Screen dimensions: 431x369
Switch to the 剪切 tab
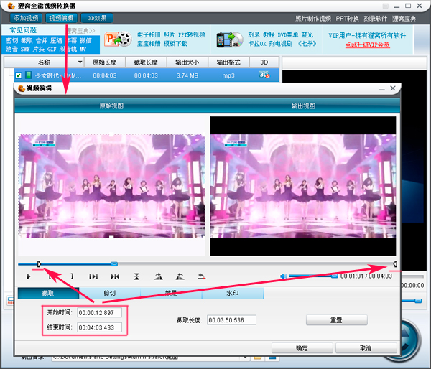pyautogui.click(x=110, y=293)
